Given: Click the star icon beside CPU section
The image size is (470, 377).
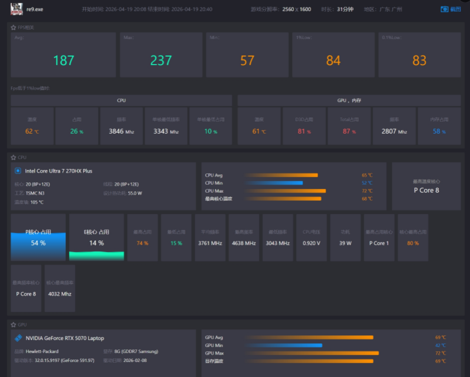Looking at the screenshot, I should [x=13, y=157].
